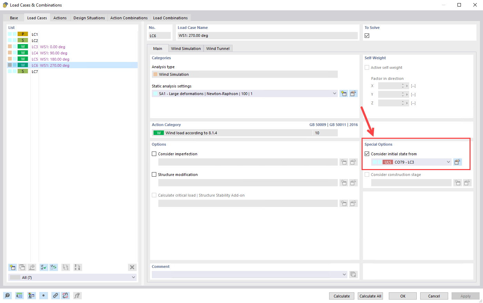Click the renumber 2-to-6 single arrow icon
The width and height of the screenshot is (483, 303).
click(78, 267)
